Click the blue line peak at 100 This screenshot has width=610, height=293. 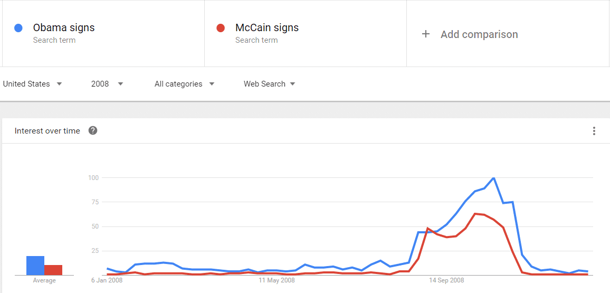click(494, 178)
